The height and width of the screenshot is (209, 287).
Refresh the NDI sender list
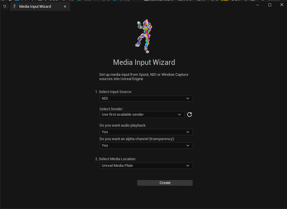tap(190, 115)
